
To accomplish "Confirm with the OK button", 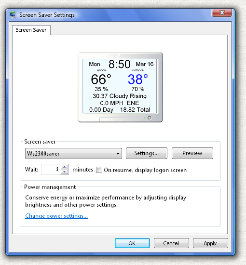I will pos(132,243).
